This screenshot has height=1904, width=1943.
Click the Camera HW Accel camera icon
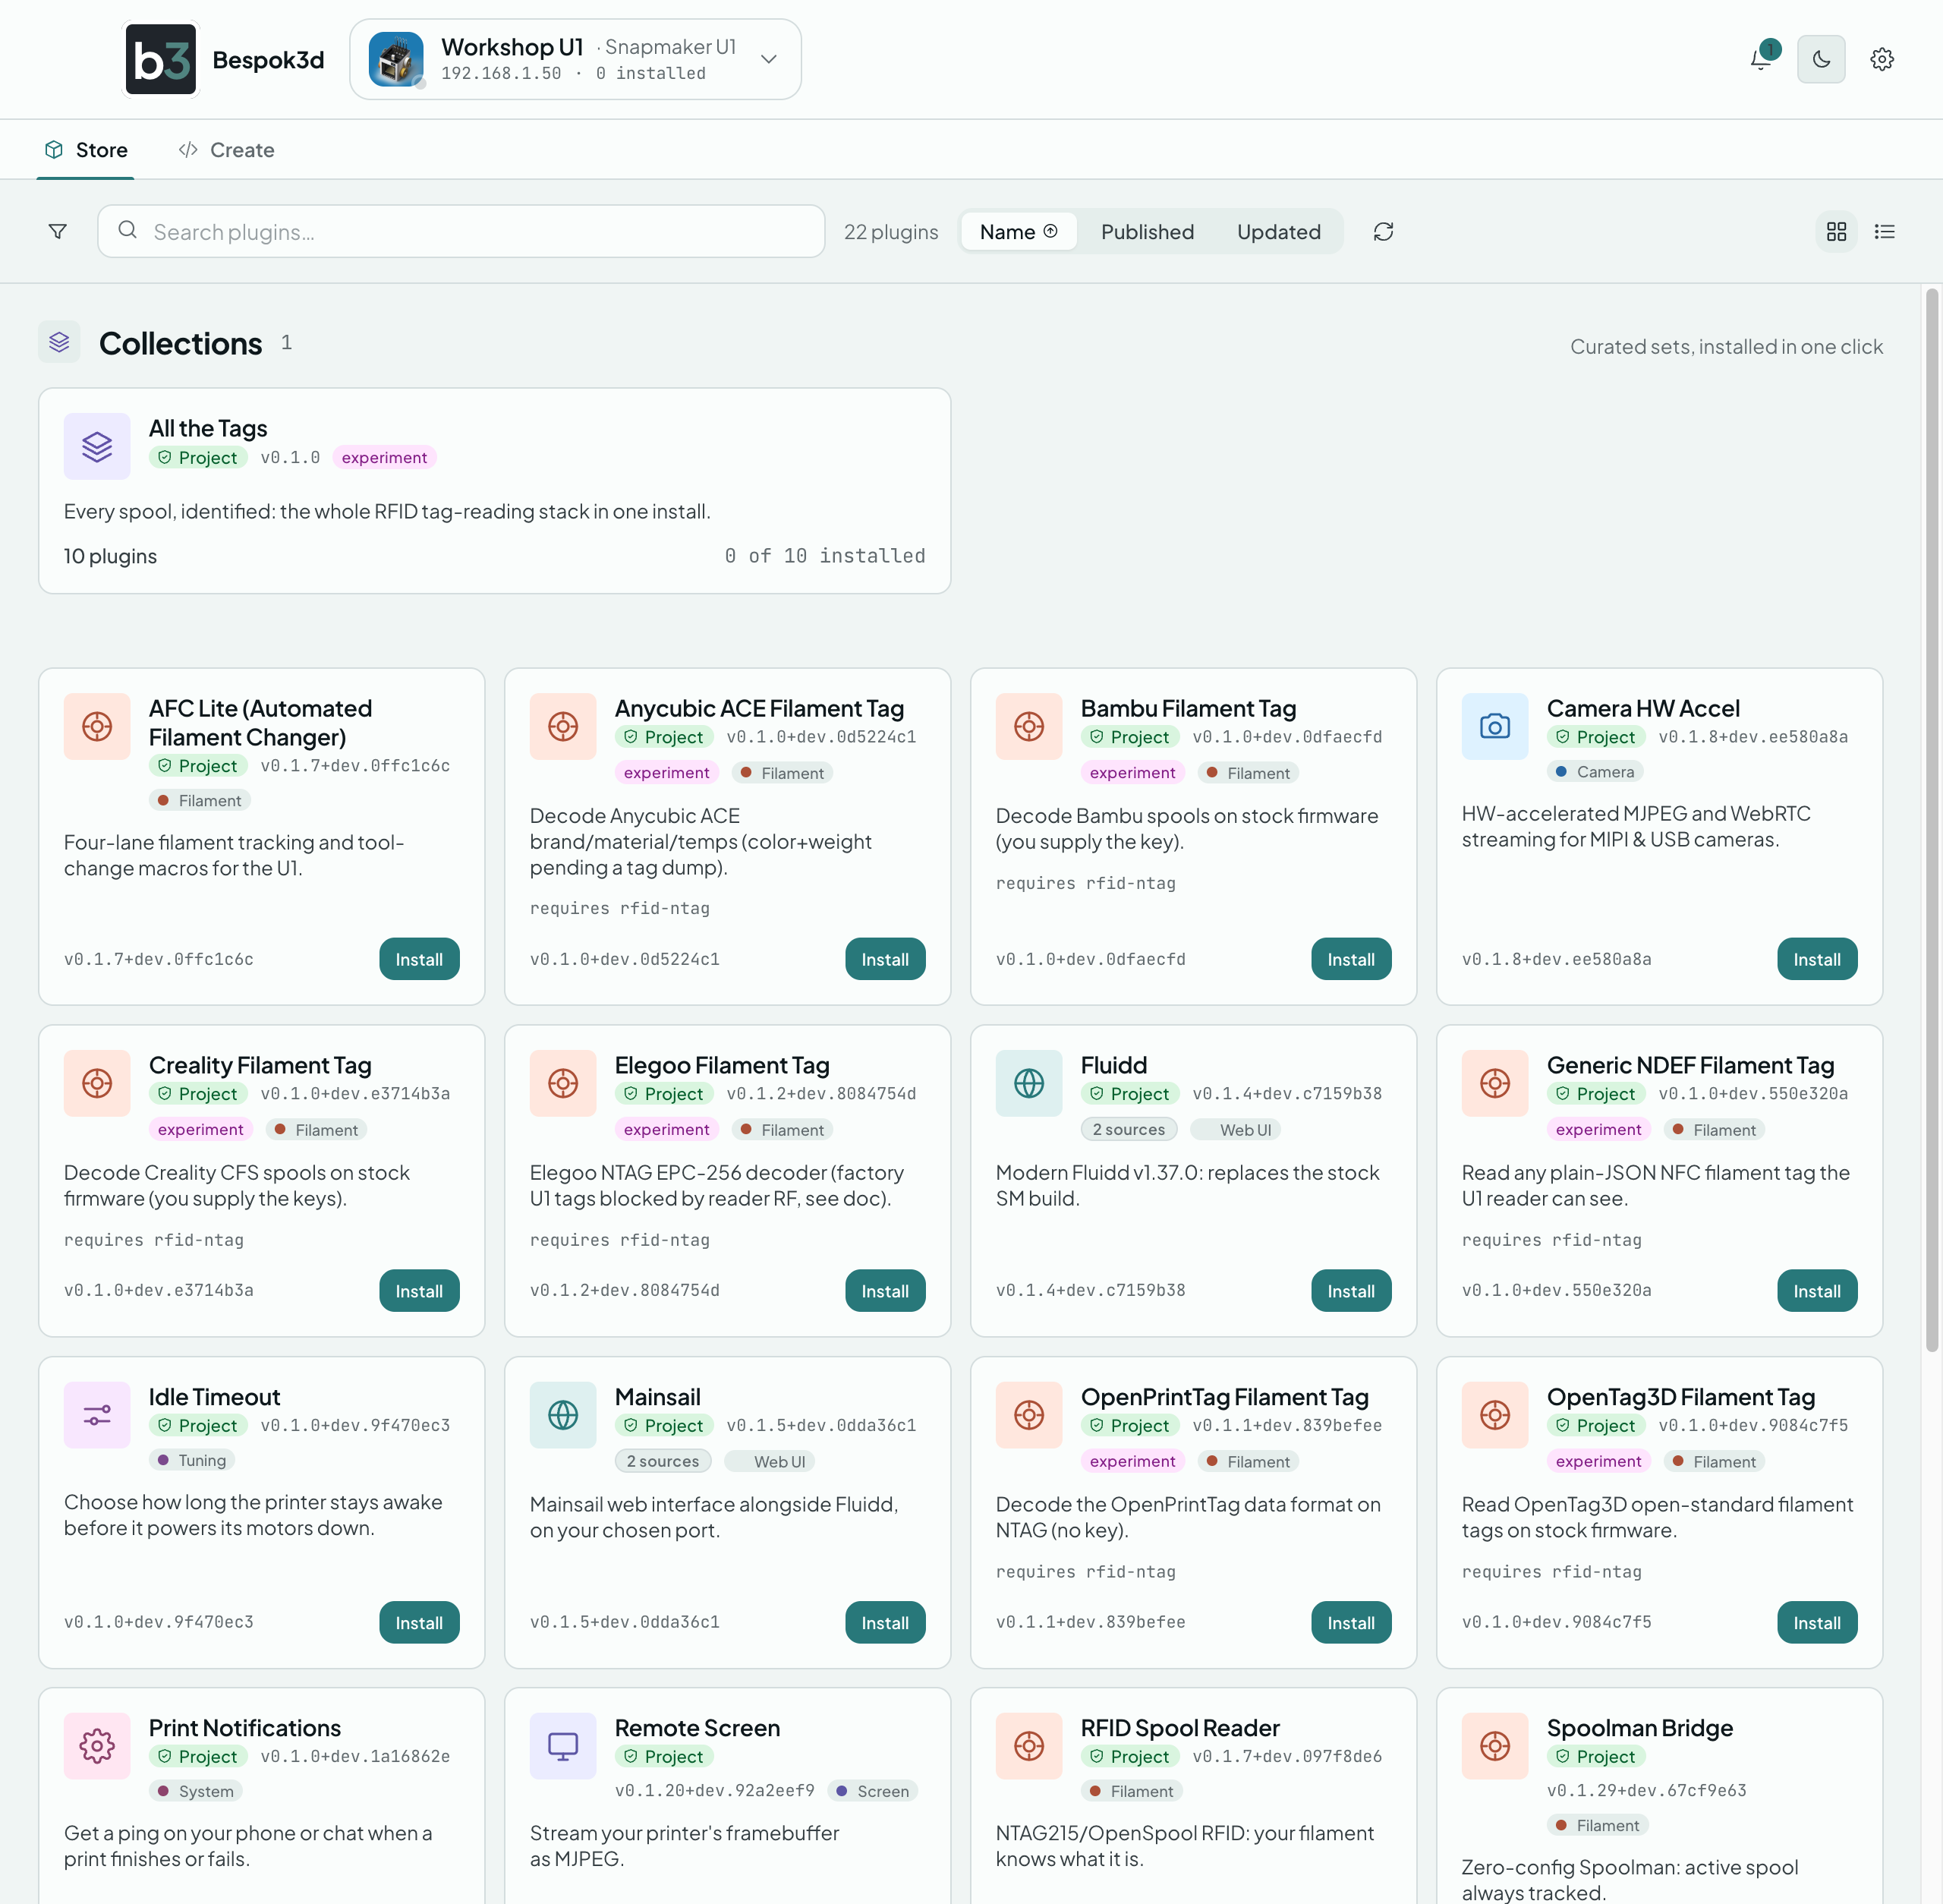tap(1495, 726)
